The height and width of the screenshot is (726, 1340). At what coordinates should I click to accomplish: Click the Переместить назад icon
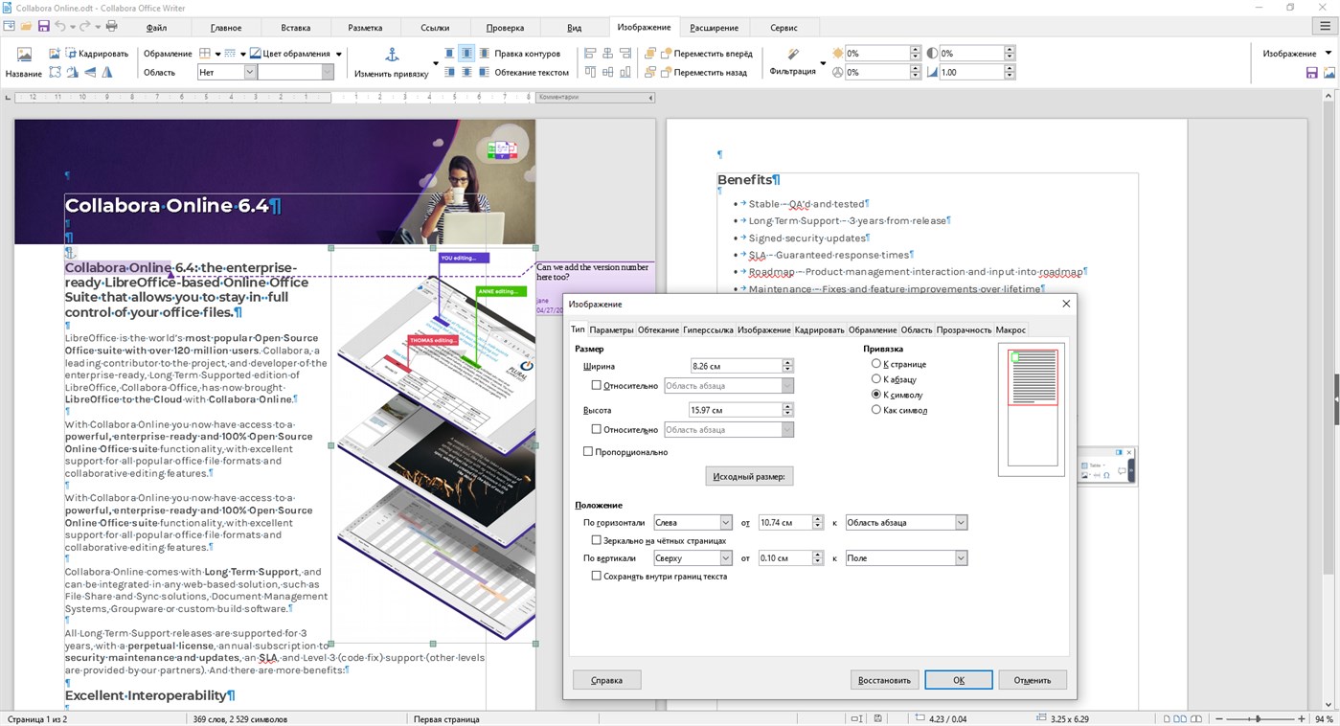651,72
